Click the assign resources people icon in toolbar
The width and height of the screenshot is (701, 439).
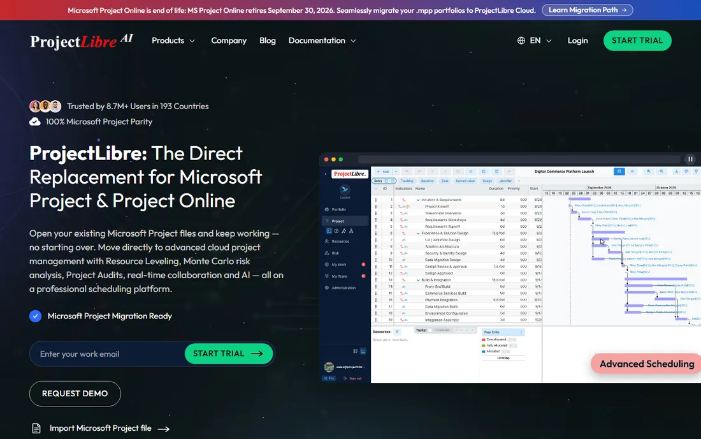tap(458, 172)
